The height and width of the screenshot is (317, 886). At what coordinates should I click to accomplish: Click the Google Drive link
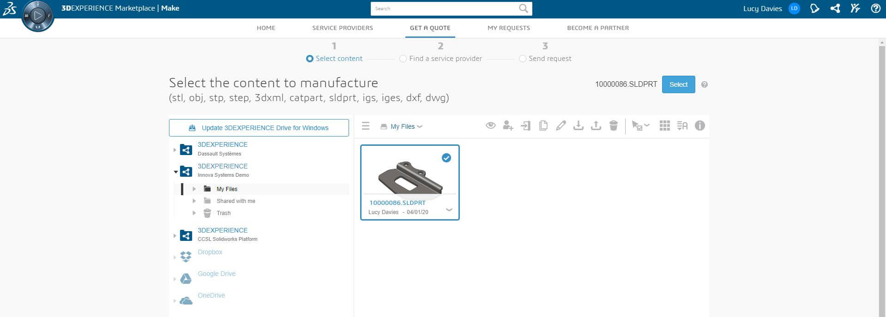tap(217, 274)
